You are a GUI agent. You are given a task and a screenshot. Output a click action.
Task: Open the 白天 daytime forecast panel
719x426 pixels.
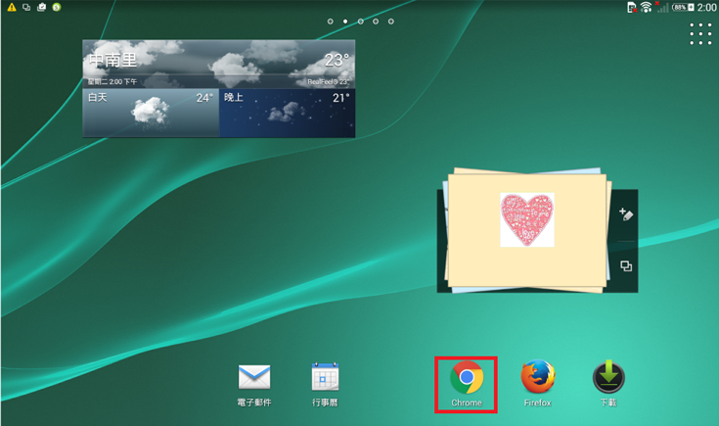pyautogui.click(x=150, y=113)
